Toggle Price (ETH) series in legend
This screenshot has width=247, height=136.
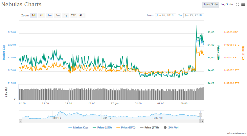tap(149, 127)
